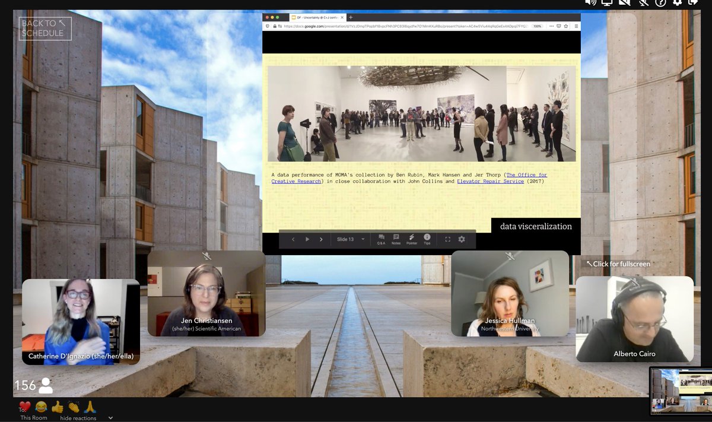Send the praying hands reaction
The width and height of the screenshot is (712, 422).
pos(90,407)
